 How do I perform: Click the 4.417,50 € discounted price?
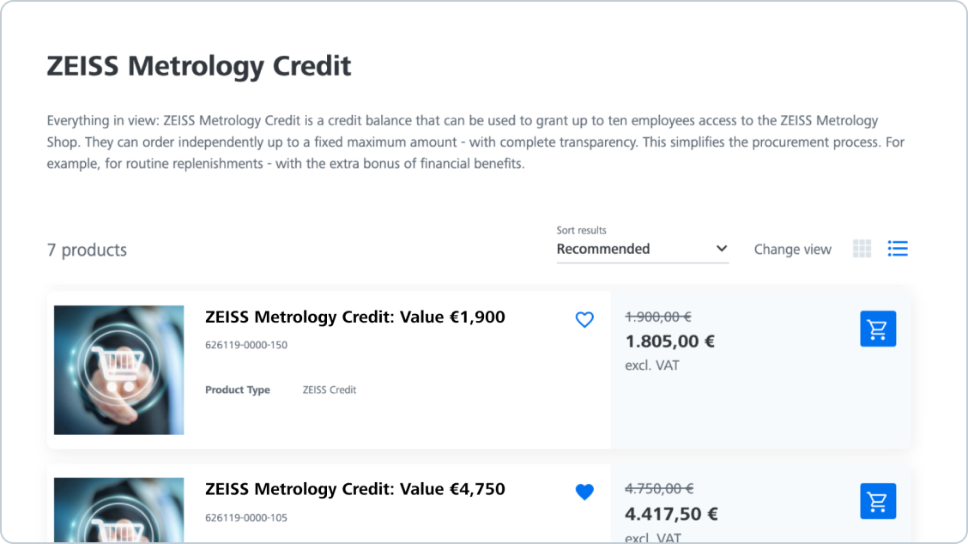pyautogui.click(x=671, y=514)
